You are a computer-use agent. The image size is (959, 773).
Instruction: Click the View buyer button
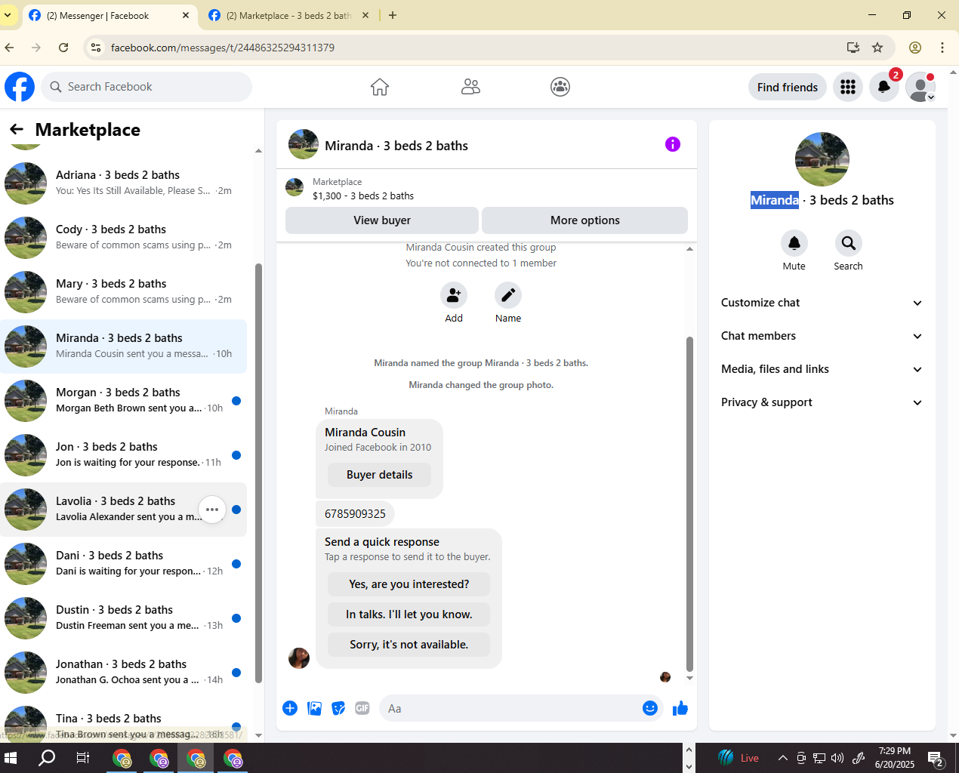click(x=382, y=220)
